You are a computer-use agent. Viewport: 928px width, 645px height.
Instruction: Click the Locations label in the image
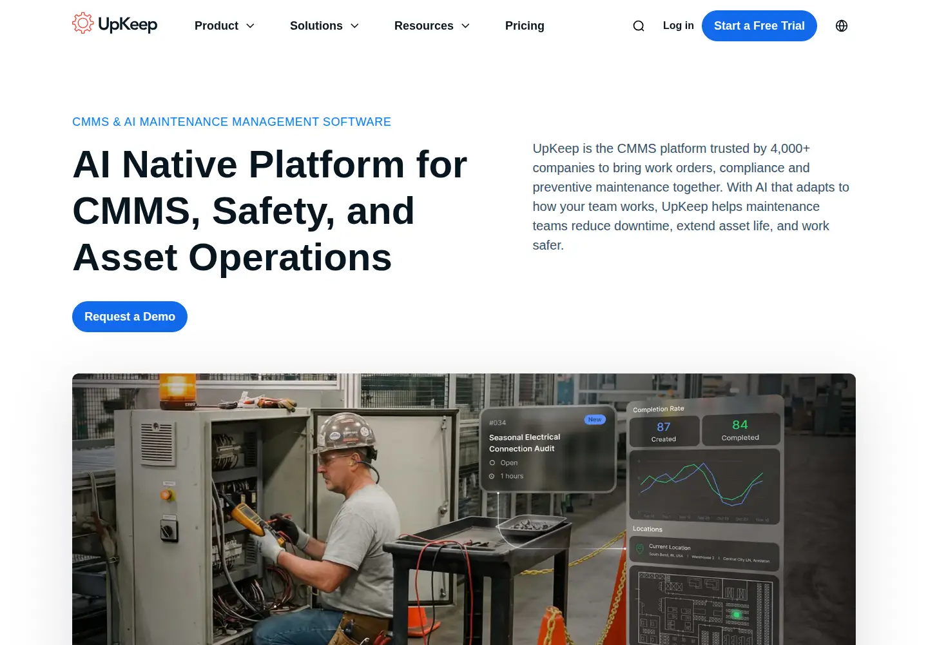pyautogui.click(x=648, y=529)
